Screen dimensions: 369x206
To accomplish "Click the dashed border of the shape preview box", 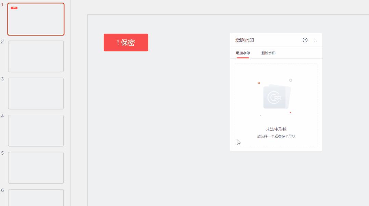I will (x=276, y=63).
